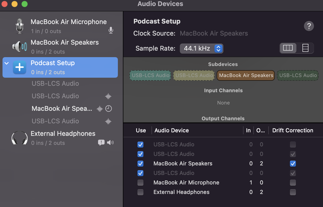Click the Podcast Setup blue plus icon

pos(20,67)
